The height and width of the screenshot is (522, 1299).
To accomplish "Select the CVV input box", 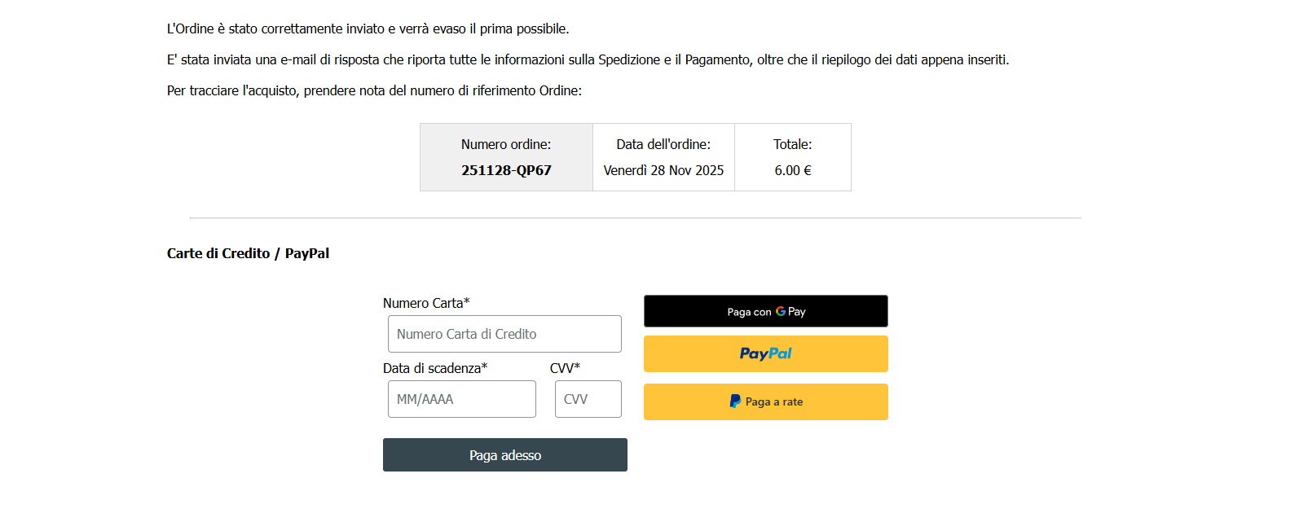I will 588,399.
